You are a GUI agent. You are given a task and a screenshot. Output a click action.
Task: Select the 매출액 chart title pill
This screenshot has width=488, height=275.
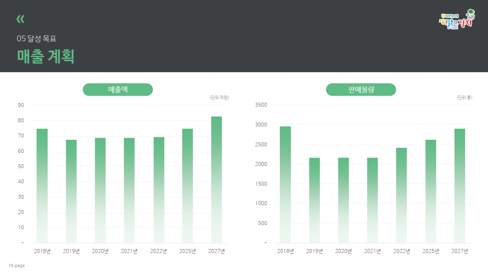click(x=118, y=90)
